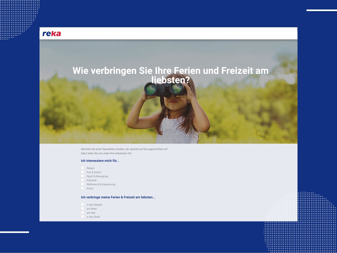Check the Reisen checkbox
Image resolution: width=337 pixels, height=253 pixels.
(82, 168)
